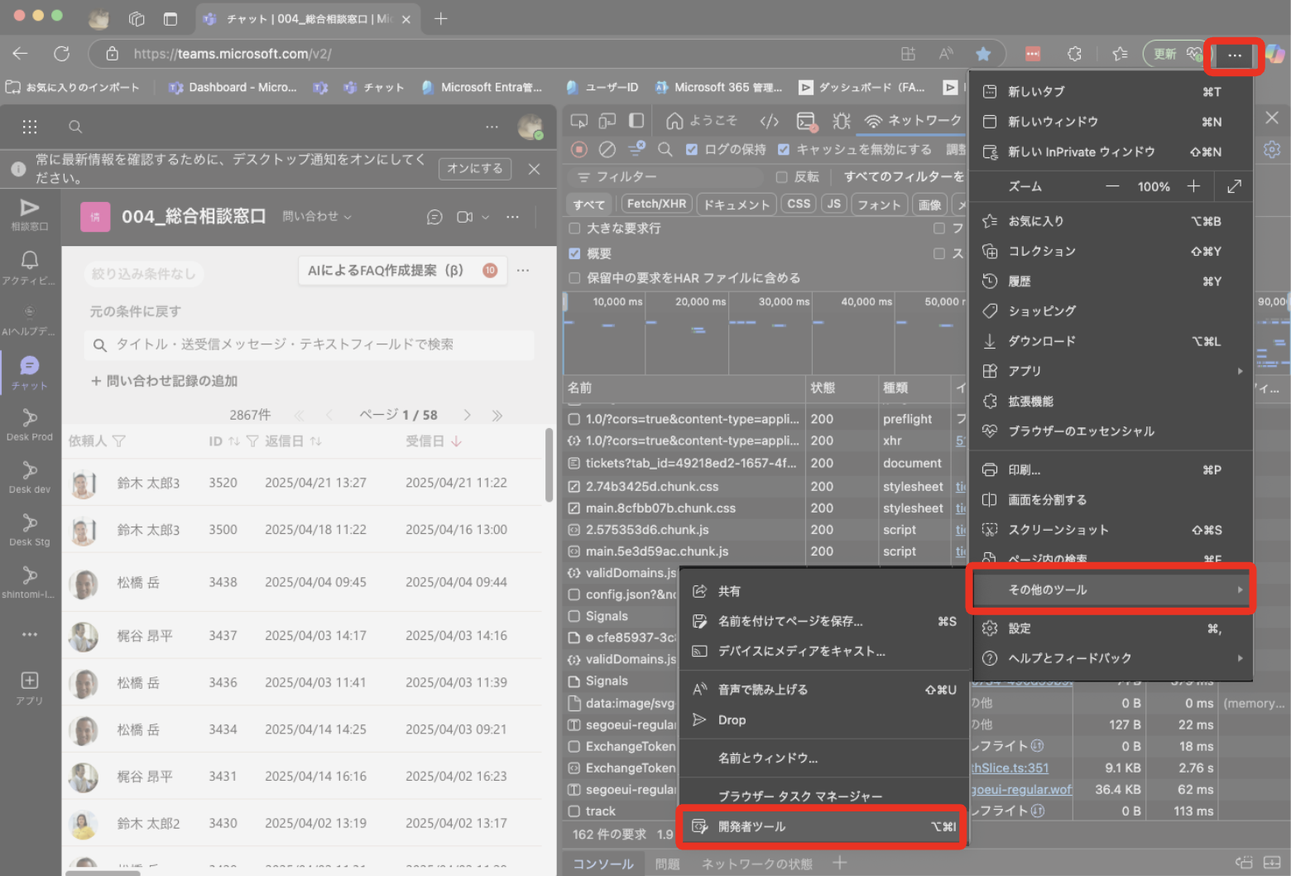
Task: Open 履歴 from the browser menu
Action: pos(1111,282)
